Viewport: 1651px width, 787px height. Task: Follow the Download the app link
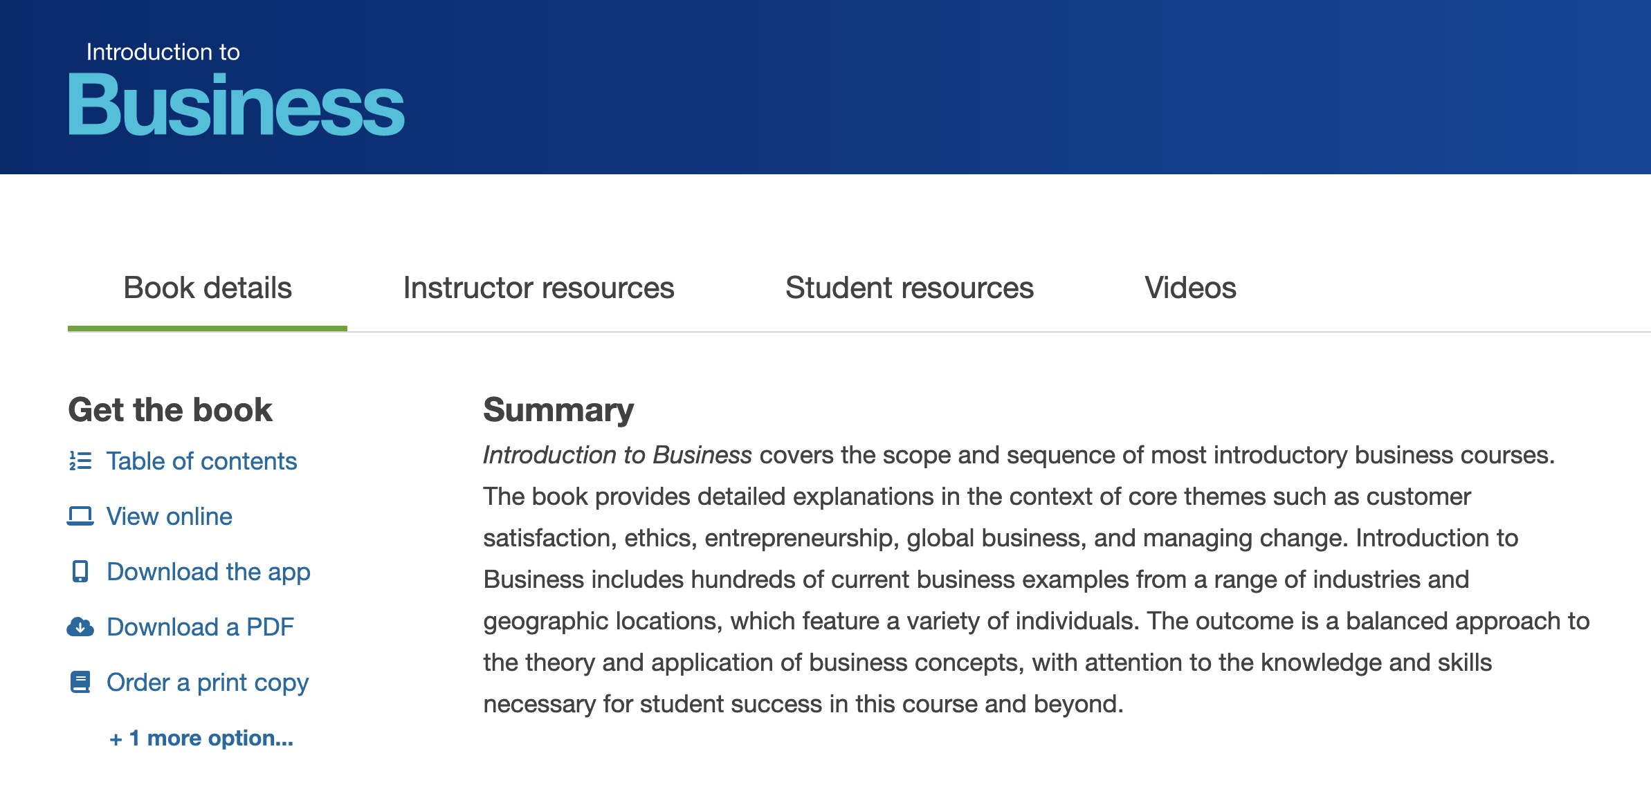tap(208, 572)
